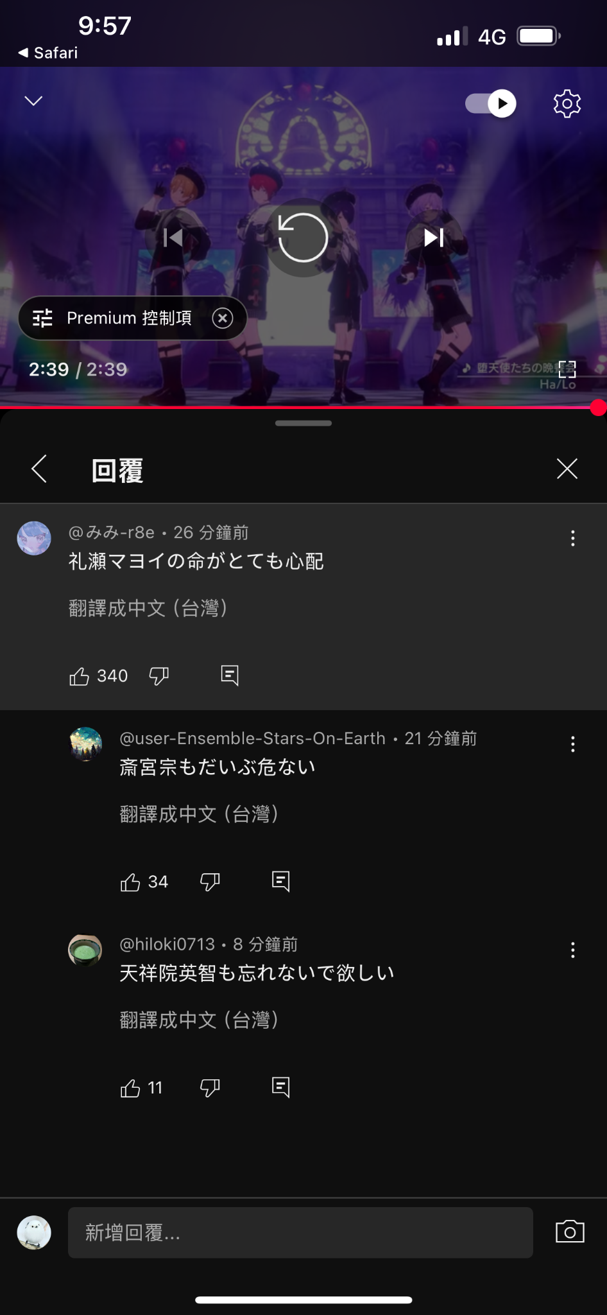The image size is (607, 1315).
Task: Click end of the red progress bar
Action: pos(598,407)
